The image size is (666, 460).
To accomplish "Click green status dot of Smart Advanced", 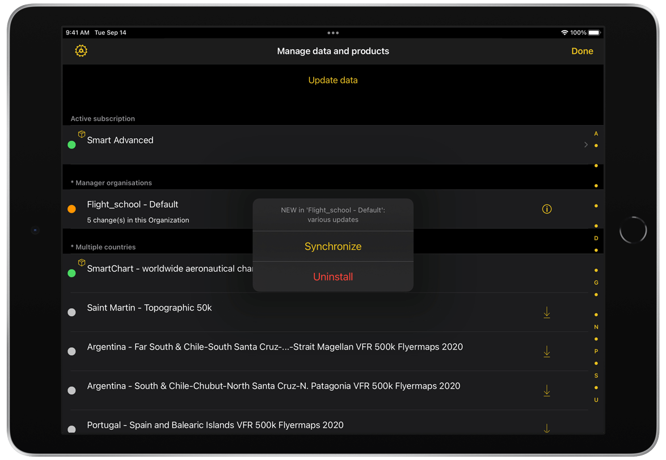I will point(72,145).
